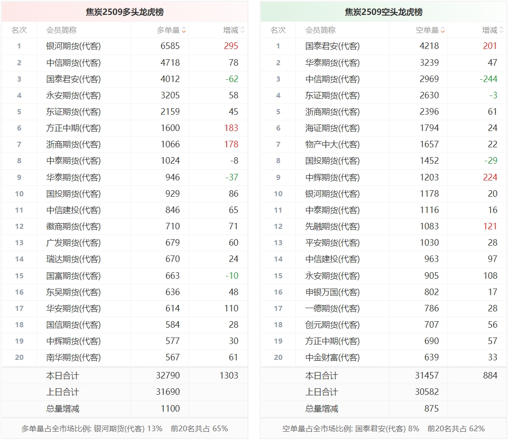Click green change value -244
Viewport: 509px width, 441px height.
488,79
